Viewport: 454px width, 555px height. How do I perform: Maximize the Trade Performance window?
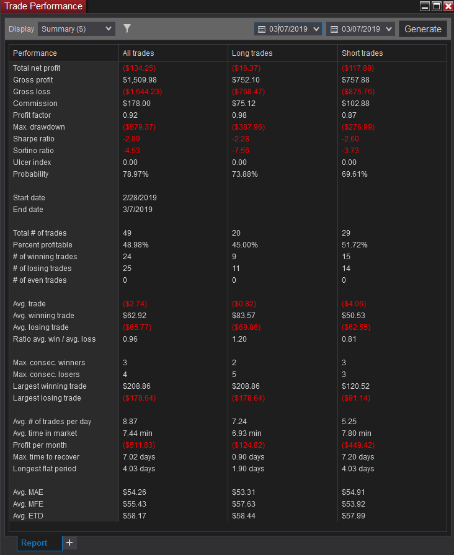(x=437, y=6)
